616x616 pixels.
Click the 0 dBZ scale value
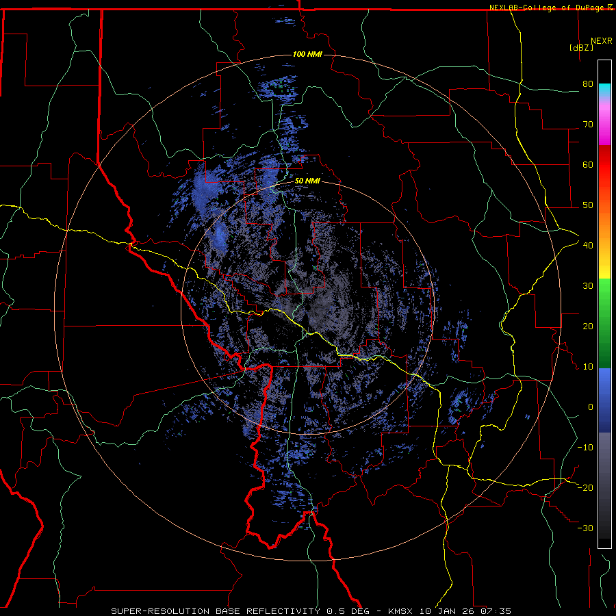click(591, 407)
